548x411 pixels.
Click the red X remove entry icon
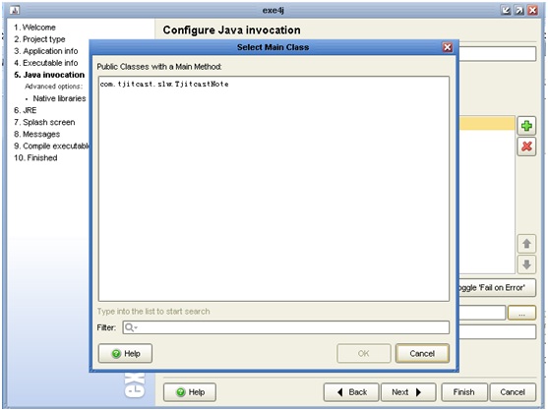point(526,147)
